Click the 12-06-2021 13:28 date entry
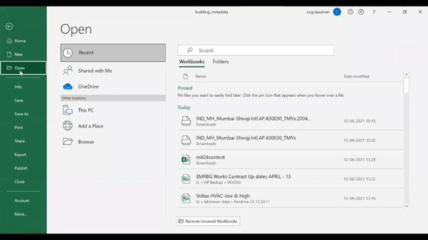The height and width of the screenshot is (240, 428). 360,160
